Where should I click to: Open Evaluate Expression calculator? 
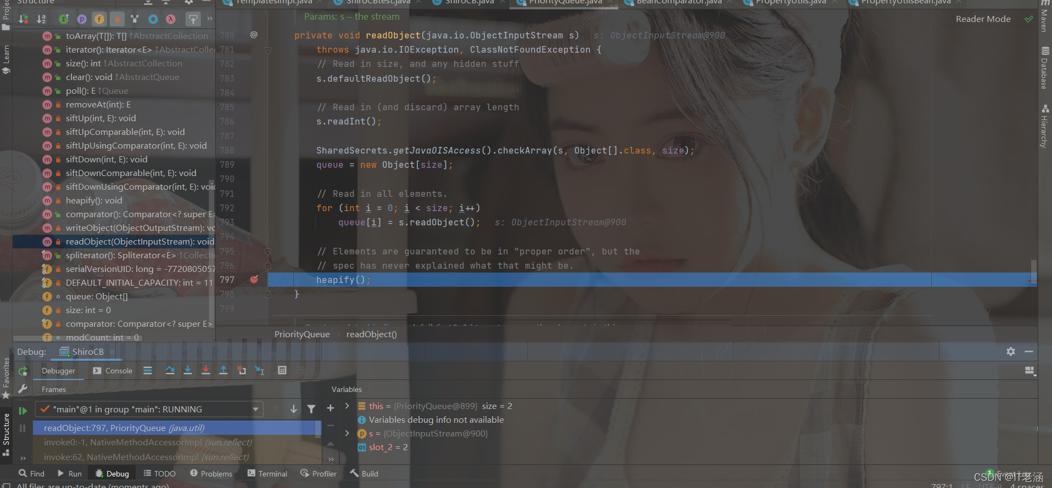pos(282,371)
